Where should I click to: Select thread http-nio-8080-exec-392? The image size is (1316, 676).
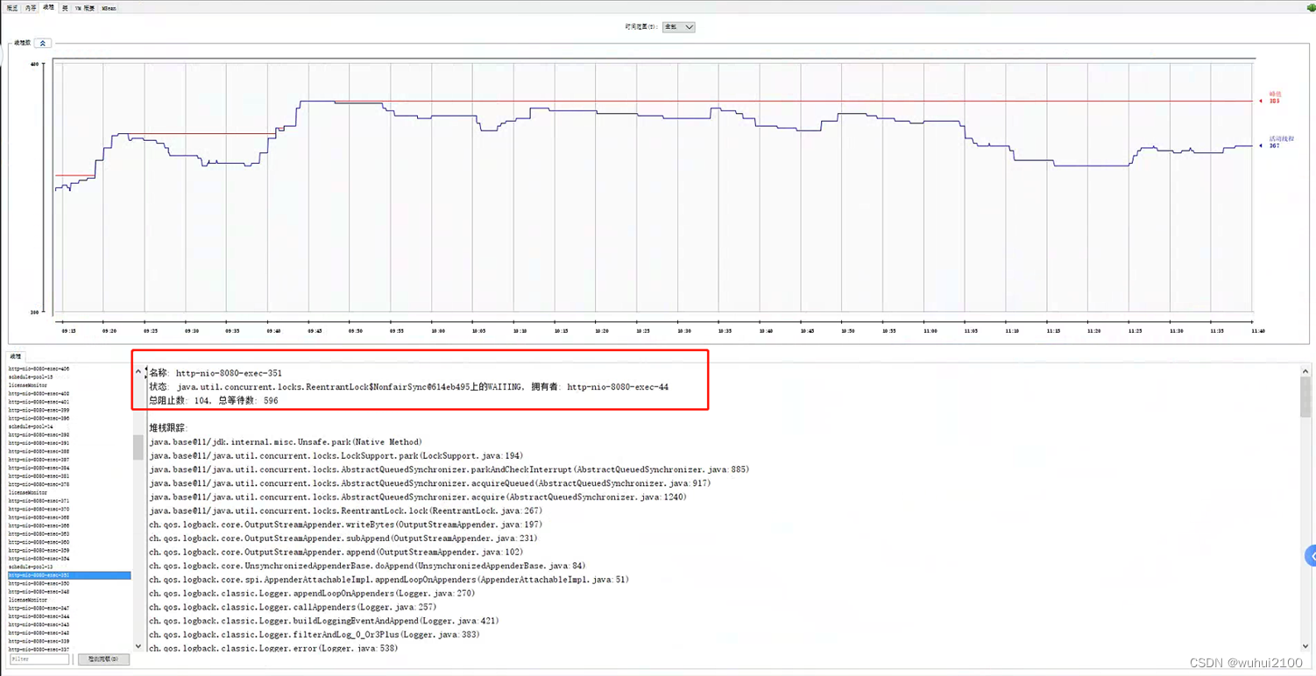(x=39, y=434)
